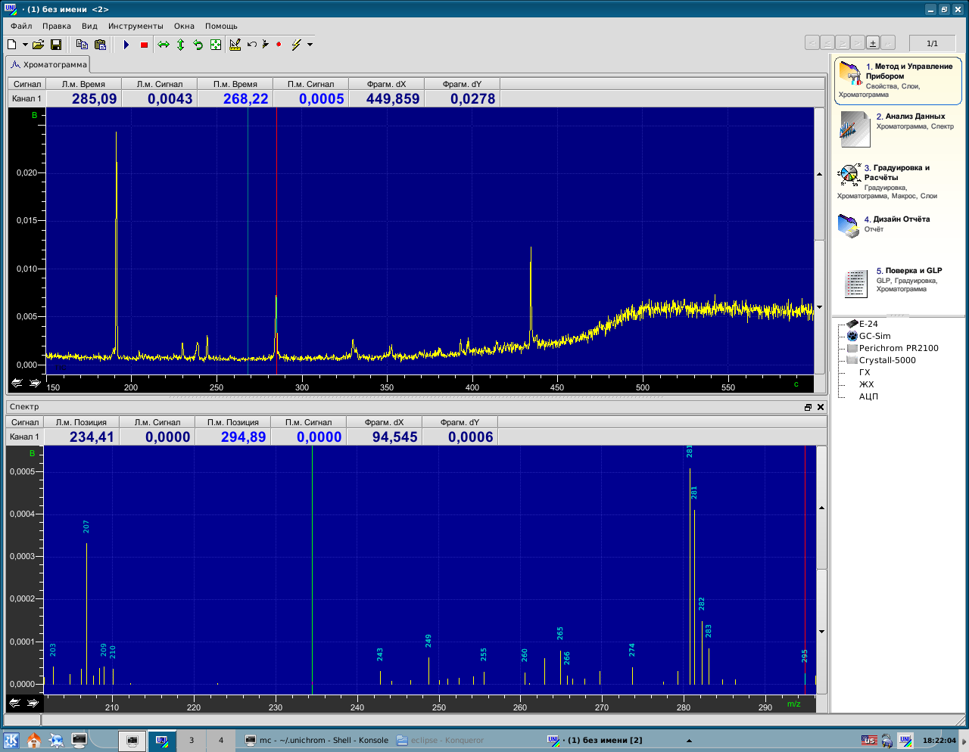The image size is (969, 752).
Task: Open the Помощь menu
Action: click(x=221, y=26)
